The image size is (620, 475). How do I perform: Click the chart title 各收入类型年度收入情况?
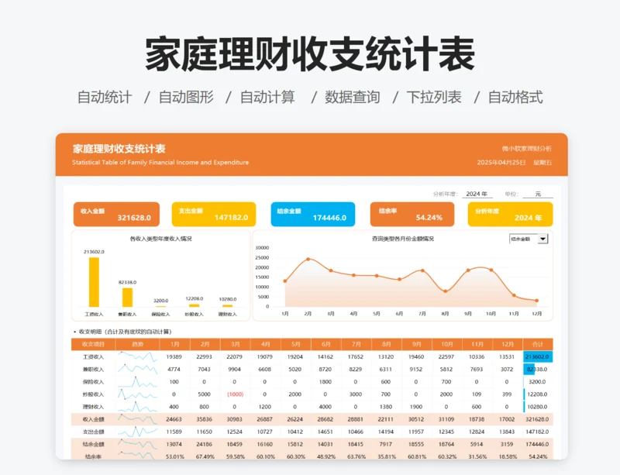pyautogui.click(x=160, y=239)
